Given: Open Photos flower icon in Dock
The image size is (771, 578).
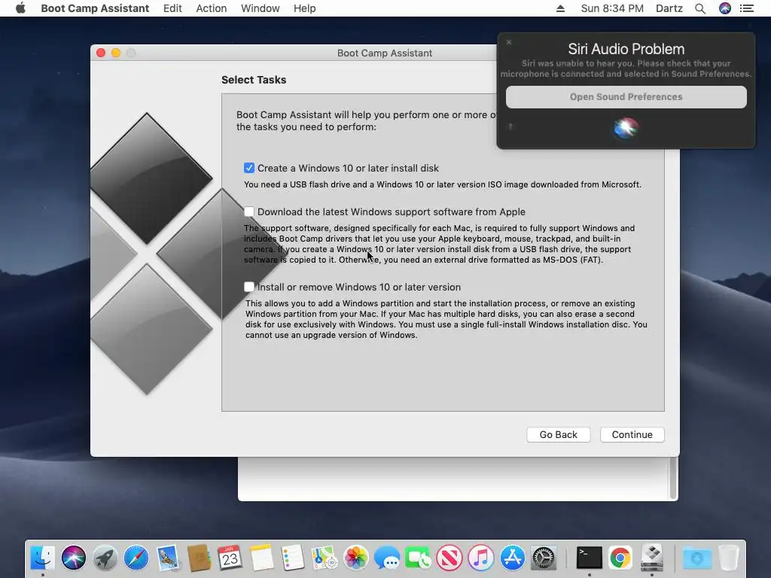Looking at the screenshot, I should [355, 558].
